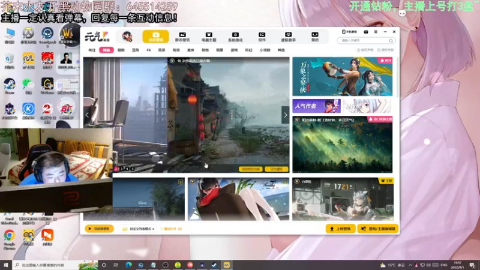Open the 组件 widgets section

coord(262,37)
